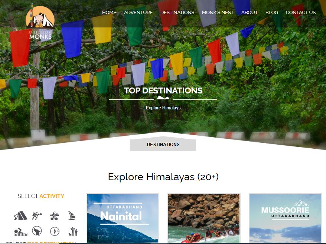Choose the trekking hiker activity icon
326x244 pixels.
coord(37,215)
